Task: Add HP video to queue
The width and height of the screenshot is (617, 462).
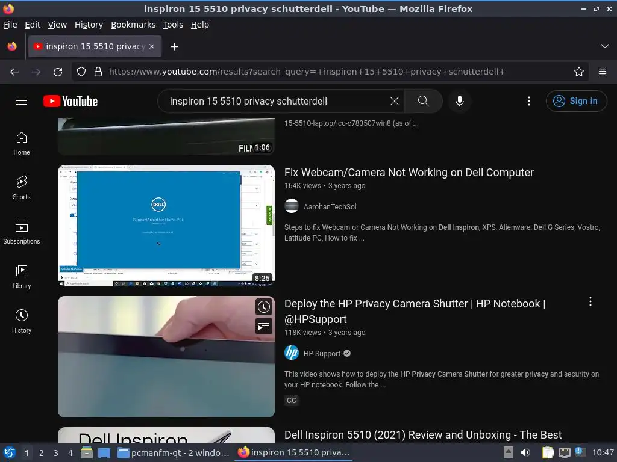Action: [264, 326]
